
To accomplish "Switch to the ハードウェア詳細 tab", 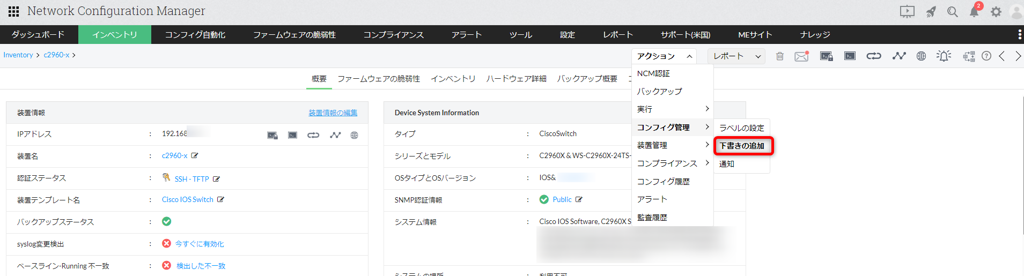I will pyautogui.click(x=516, y=79).
